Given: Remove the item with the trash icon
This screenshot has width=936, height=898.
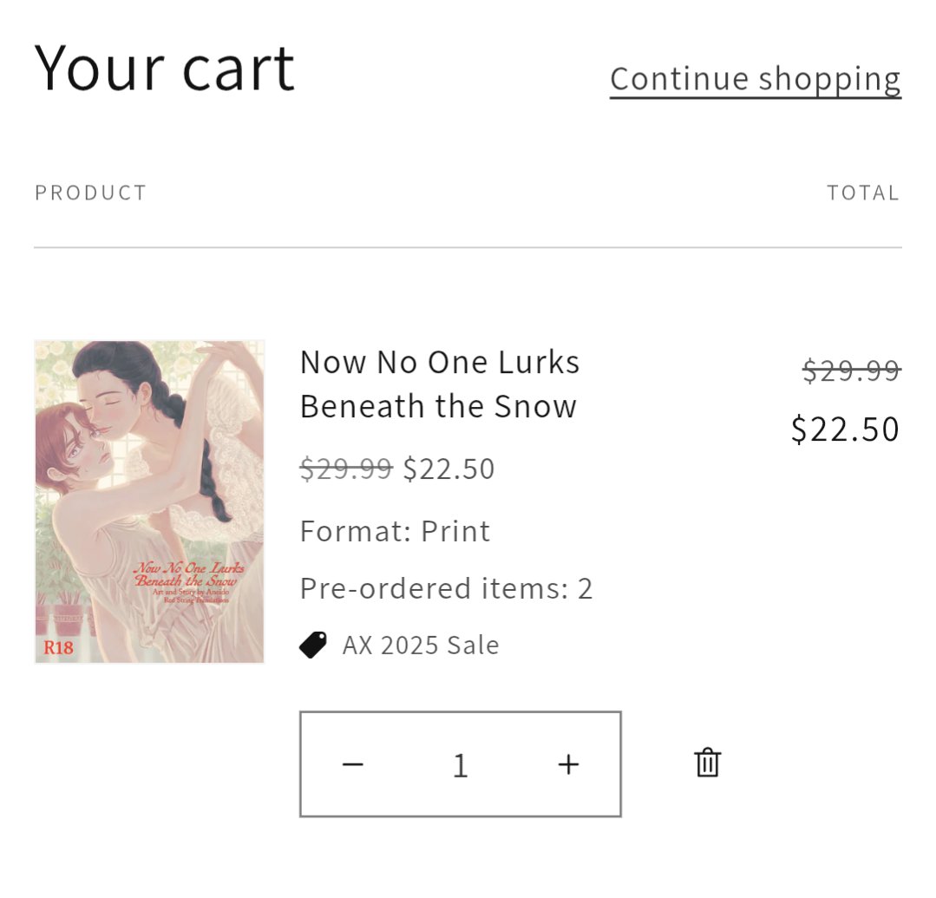Looking at the screenshot, I should [707, 764].
